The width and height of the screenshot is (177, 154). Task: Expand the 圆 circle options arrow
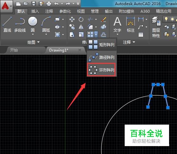pos(33,34)
